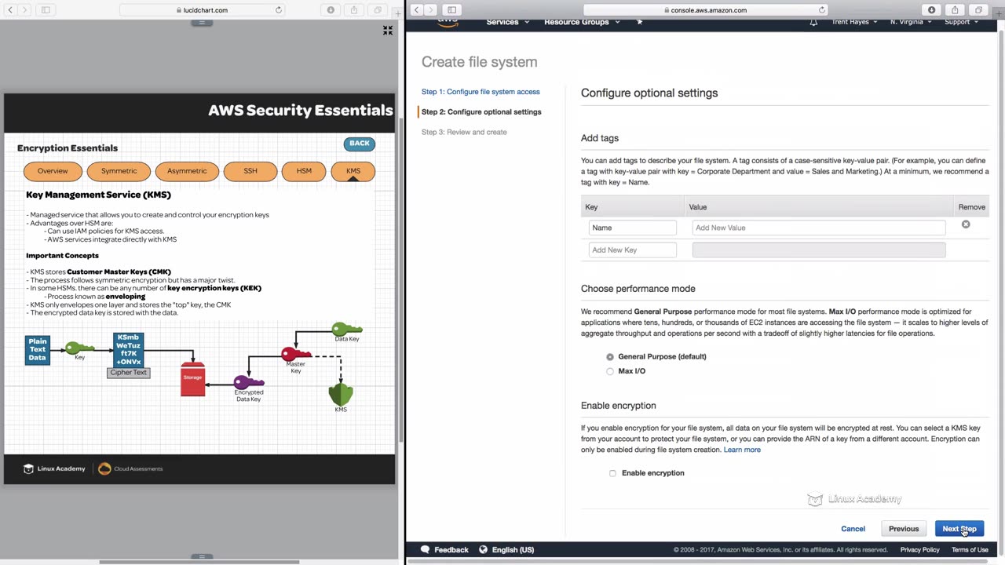Image resolution: width=1005 pixels, height=565 pixels.
Task: Click the Add New Value field
Action: (819, 228)
